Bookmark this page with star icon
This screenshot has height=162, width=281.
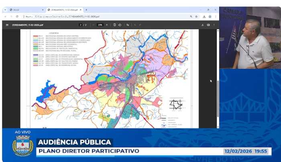pyautogui.click(x=196, y=17)
